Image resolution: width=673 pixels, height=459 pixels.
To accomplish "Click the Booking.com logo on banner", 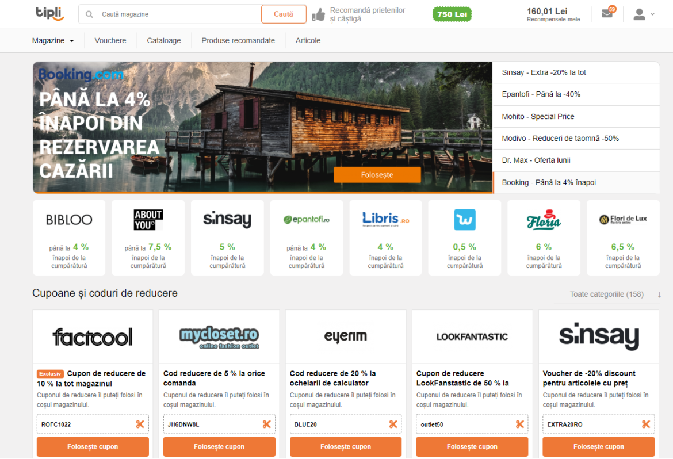I will pyautogui.click(x=81, y=75).
